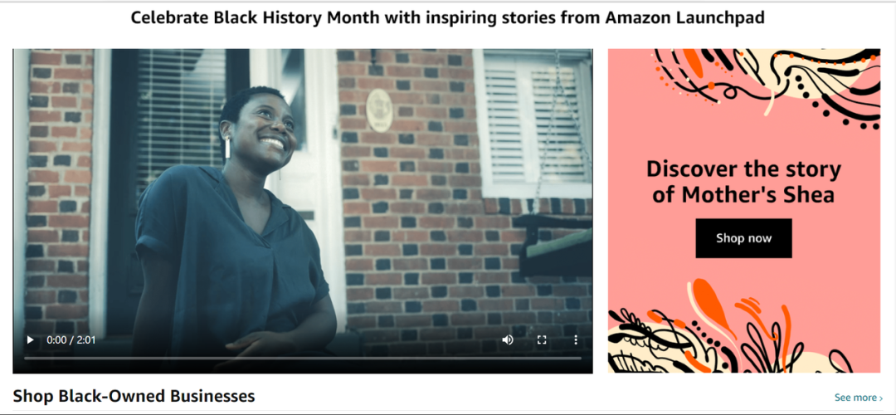Click the round plaque on the brick wall
The height and width of the screenshot is (415, 896).
click(x=379, y=110)
